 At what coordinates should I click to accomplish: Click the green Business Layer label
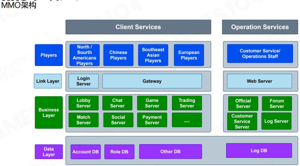pos(48,113)
